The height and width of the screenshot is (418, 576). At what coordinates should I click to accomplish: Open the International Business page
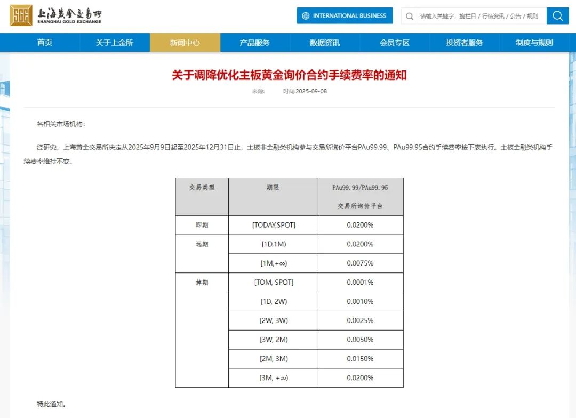point(345,16)
